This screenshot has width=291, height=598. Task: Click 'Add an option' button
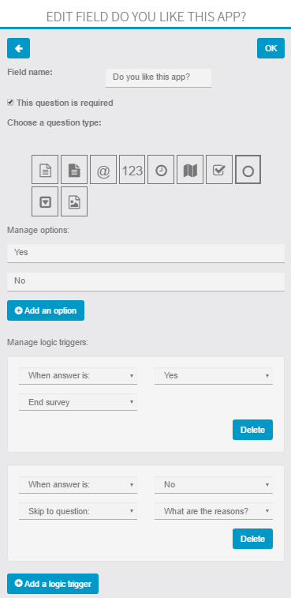pos(46,310)
